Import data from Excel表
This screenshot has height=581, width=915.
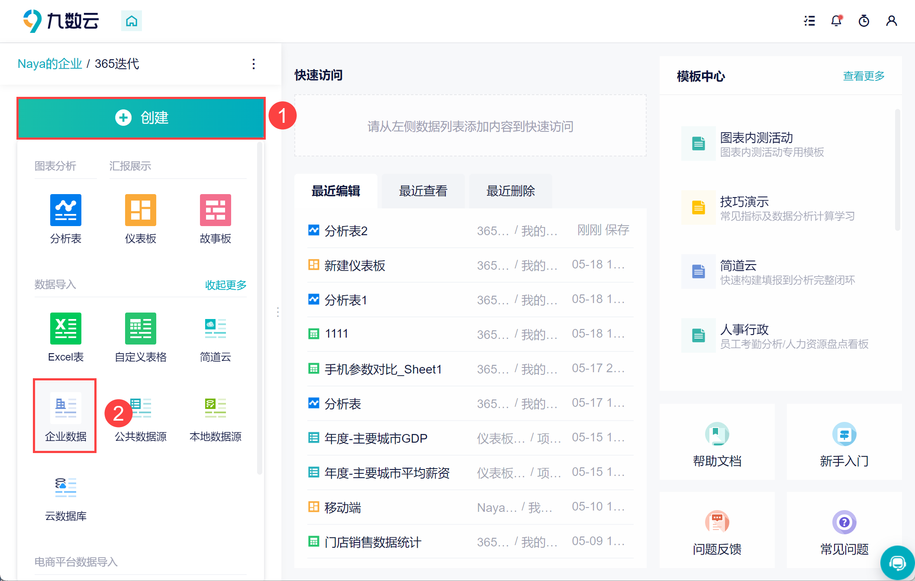click(x=66, y=338)
